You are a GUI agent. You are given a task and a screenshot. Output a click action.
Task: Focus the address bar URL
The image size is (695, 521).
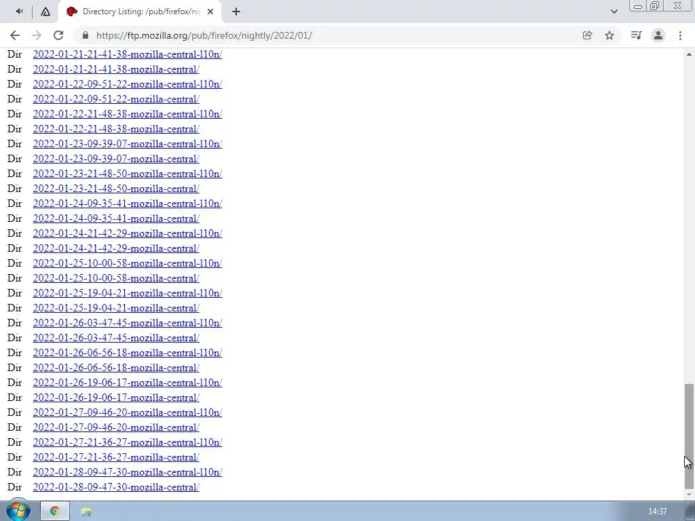pos(204,35)
